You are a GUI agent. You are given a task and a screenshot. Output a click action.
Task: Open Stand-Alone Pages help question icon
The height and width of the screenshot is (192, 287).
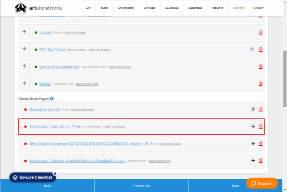pyautogui.click(x=52, y=99)
